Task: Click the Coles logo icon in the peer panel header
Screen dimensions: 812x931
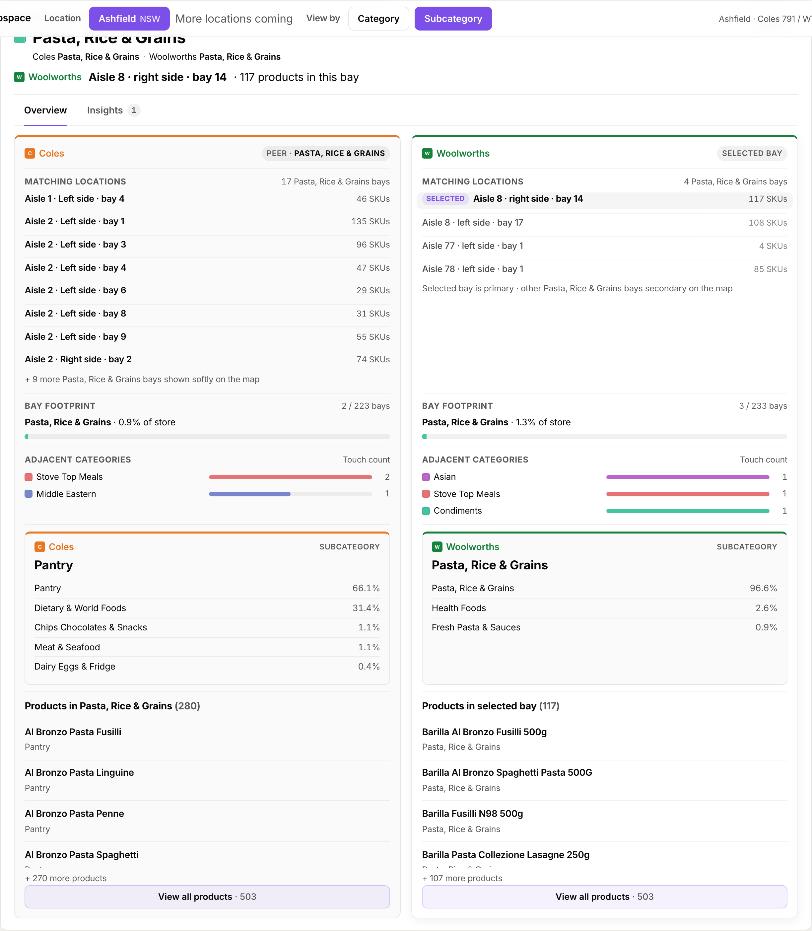Action: click(x=30, y=153)
